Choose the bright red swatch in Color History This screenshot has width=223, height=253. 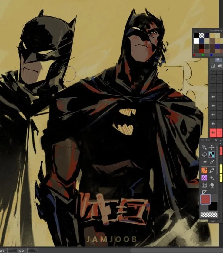coord(201,51)
